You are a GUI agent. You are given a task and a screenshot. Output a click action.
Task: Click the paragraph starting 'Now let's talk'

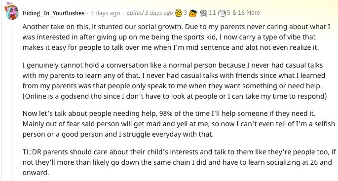click(x=179, y=124)
